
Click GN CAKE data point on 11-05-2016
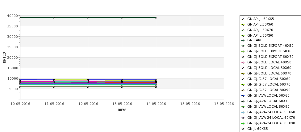pos(54,18)
